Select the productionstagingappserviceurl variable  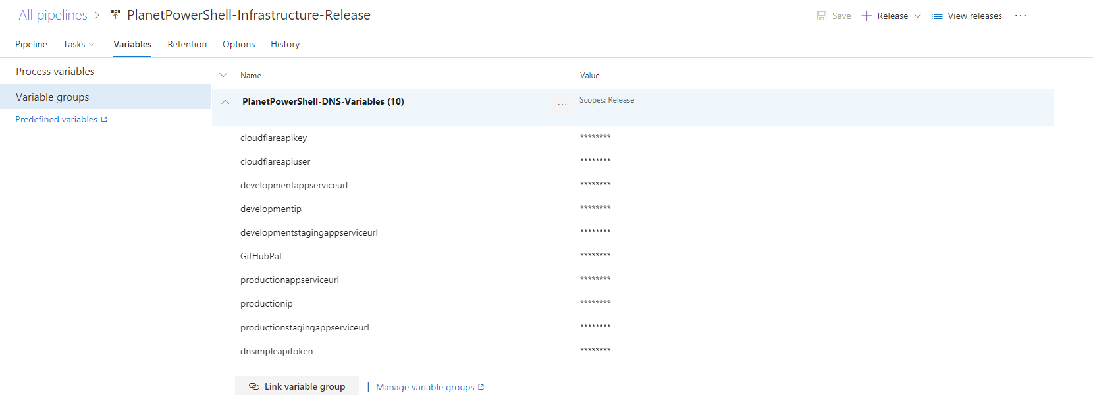click(305, 327)
